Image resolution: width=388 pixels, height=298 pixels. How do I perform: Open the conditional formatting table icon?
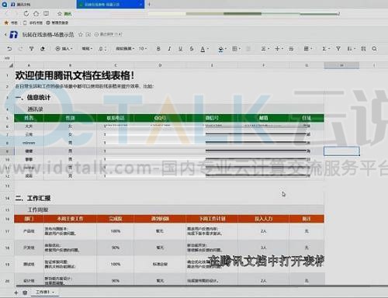click(x=307, y=49)
